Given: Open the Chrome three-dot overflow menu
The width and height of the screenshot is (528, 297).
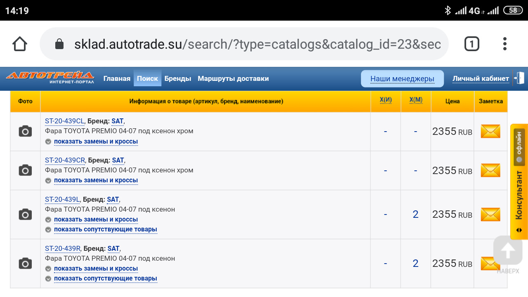Looking at the screenshot, I should pos(505,44).
